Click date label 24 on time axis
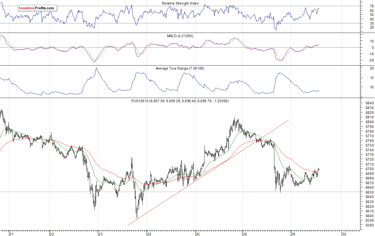 point(149,234)
